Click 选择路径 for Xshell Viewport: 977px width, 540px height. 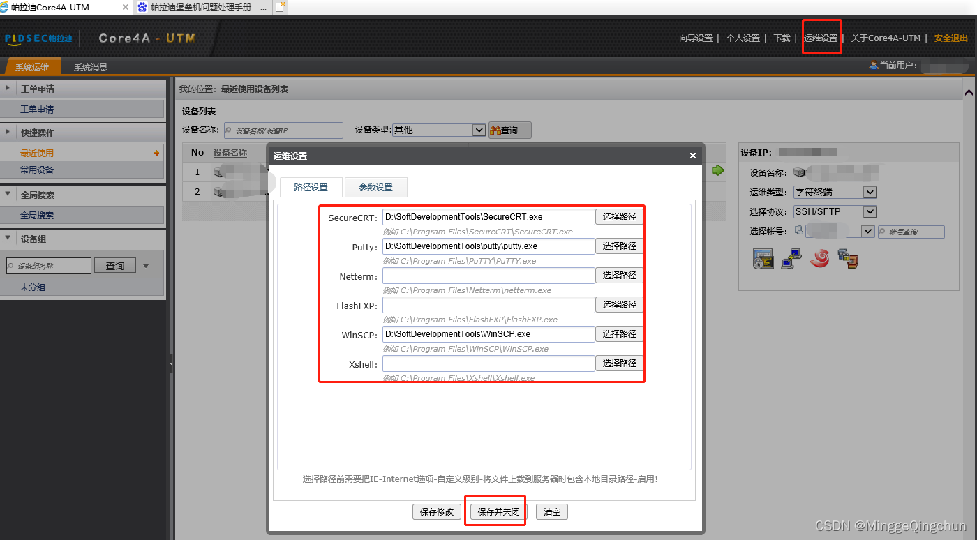coord(620,363)
